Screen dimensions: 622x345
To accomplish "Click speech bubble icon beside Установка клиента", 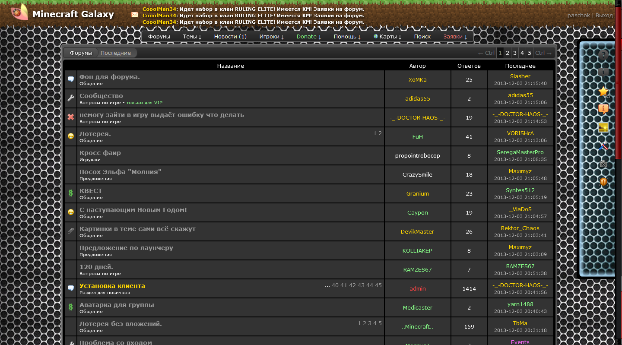I will point(71,288).
